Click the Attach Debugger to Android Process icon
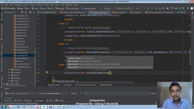The height and width of the screenshot is (109, 194). pyautogui.click(x=159, y=8)
